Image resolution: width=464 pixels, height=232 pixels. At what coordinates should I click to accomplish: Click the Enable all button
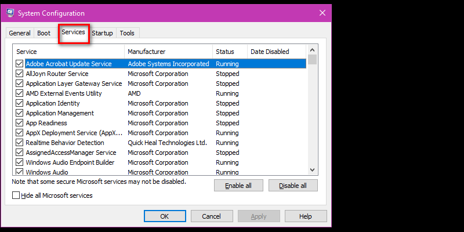pyautogui.click(x=238, y=186)
